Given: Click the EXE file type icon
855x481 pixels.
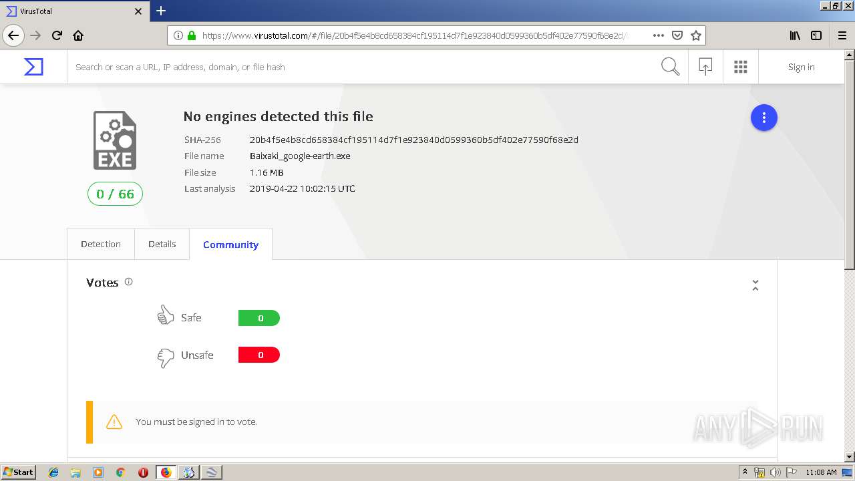Looking at the screenshot, I should point(115,140).
